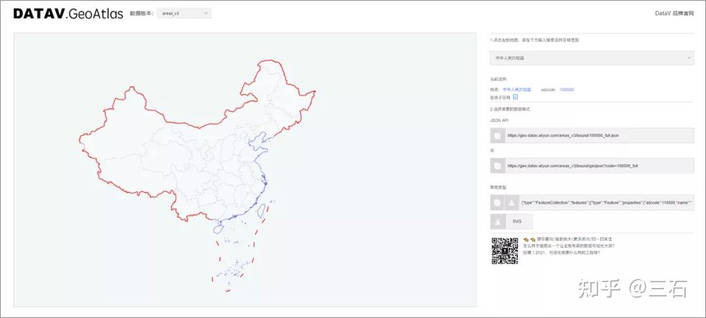Screen dimensions: 706x318
Task: Click the adcode 100000 value
Action: tap(566, 89)
